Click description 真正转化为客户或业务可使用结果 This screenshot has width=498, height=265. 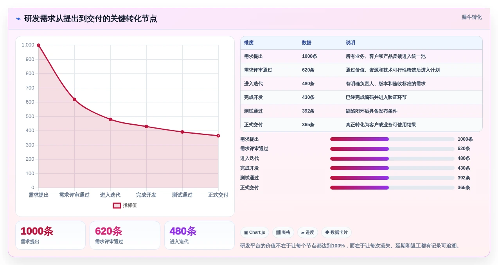[x=381, y=125]
